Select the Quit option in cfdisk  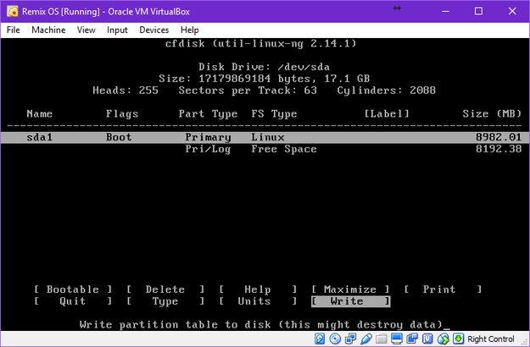73,301
